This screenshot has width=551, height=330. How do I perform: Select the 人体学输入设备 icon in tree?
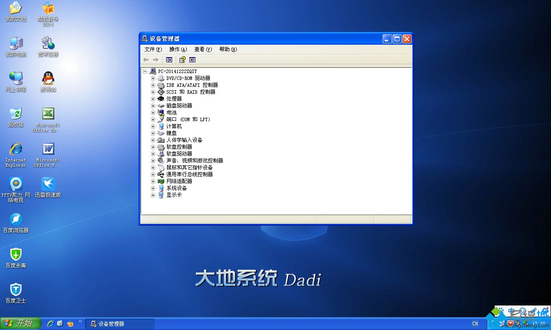pos(161,140)
